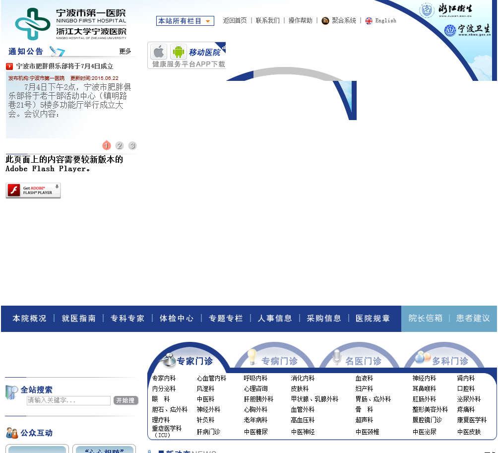Open the 医院规章 menu

(373, 319)
